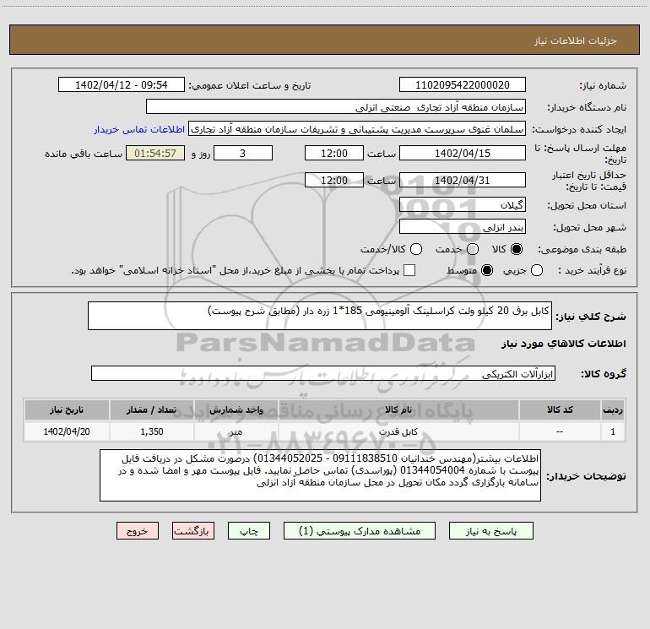650x629 pixels.
Task: Click the validity hour field next to 1402/04/31
Action: 334,180
